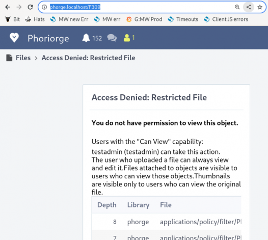
Task: Click the browser forward arrow
Action: [19, 7]
